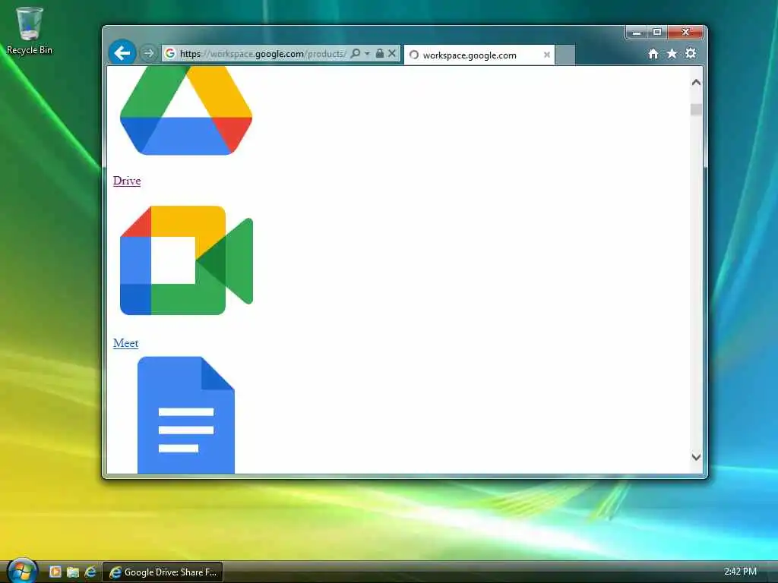The image size is (778, 583).
Task: Click the Google Meet logo image
Action: pos(187,260)
